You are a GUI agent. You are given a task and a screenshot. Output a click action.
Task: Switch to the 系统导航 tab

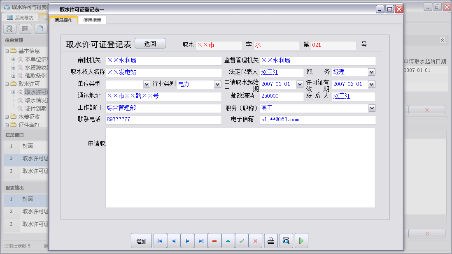[x=23, y=17]
